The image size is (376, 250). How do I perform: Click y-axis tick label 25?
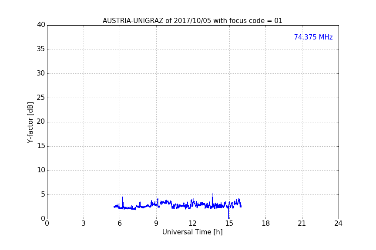[41, 98]
